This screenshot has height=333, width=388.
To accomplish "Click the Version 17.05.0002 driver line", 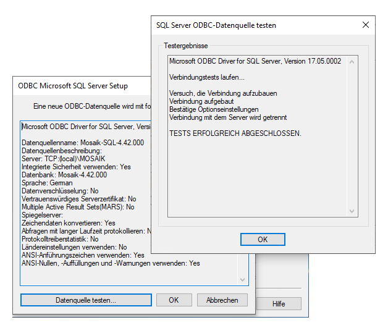I will (255, 61).
